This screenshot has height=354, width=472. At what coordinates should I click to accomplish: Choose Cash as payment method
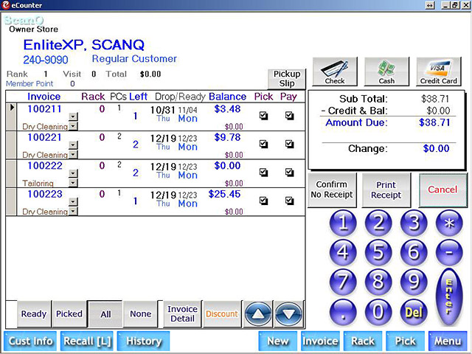[386, 72]
